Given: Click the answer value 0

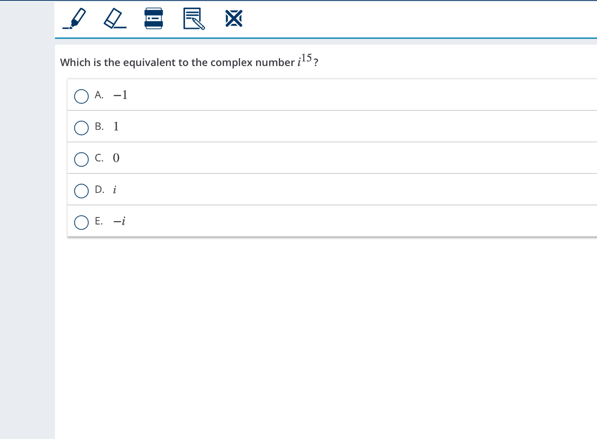Looking at the screenshot, I should 116,158.
